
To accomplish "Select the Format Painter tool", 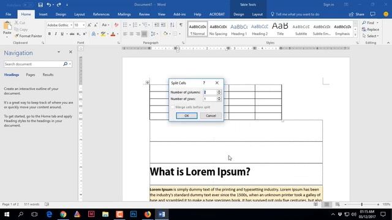I will (28, 36).
